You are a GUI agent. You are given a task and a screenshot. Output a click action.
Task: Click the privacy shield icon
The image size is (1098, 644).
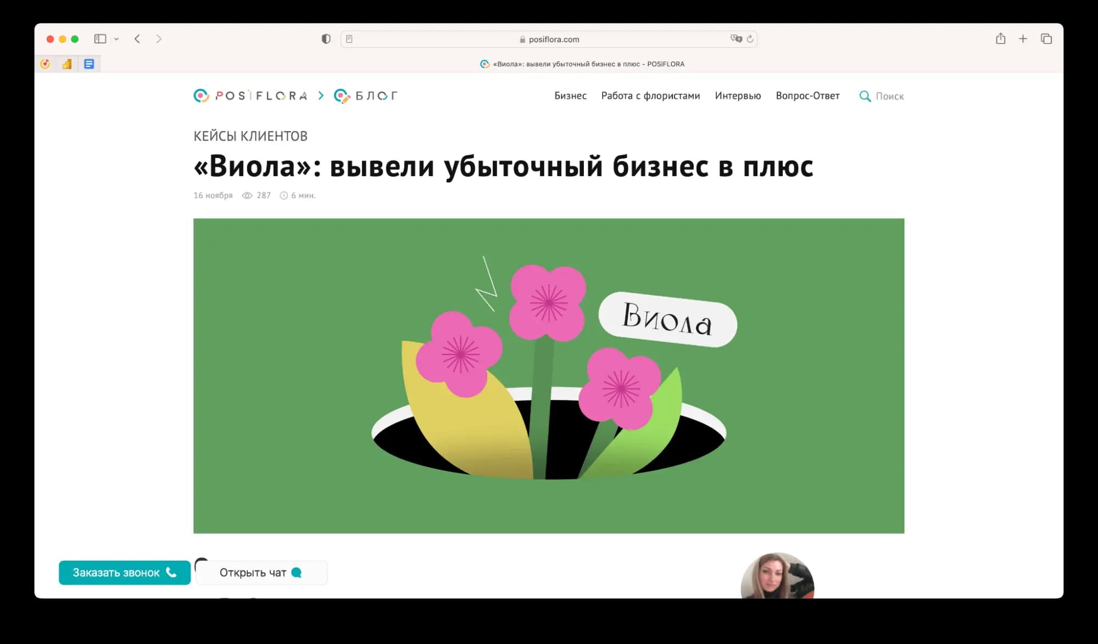pos(326,39)
